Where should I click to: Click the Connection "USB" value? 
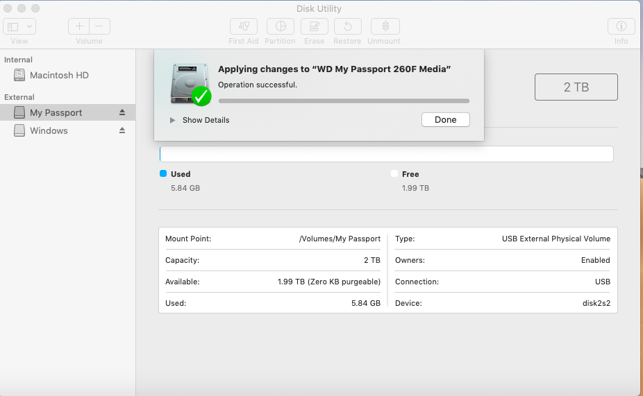click(603, 282)
